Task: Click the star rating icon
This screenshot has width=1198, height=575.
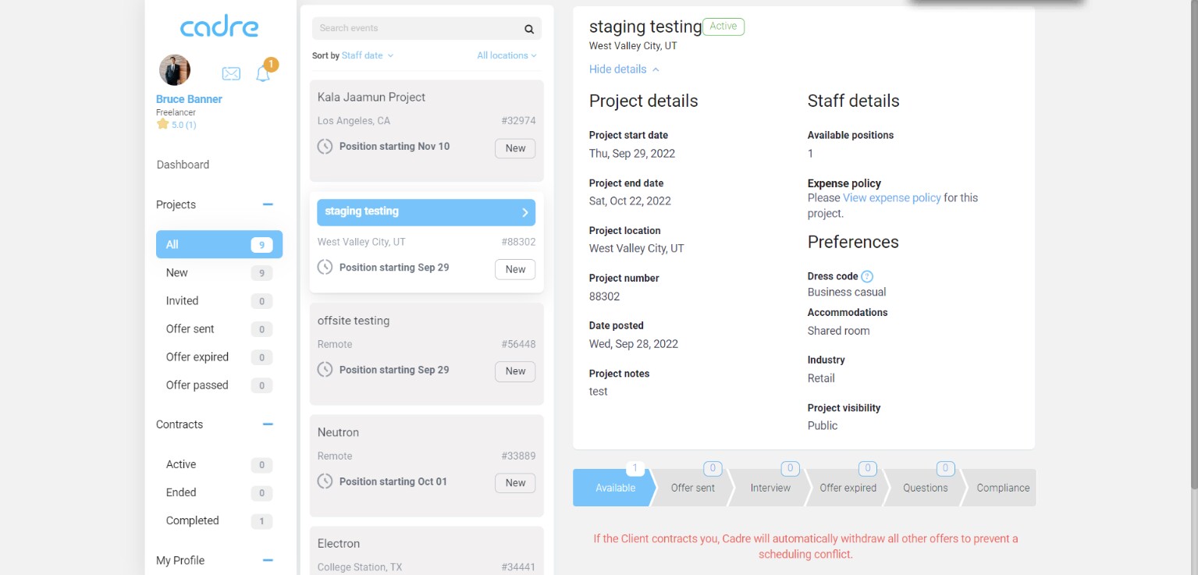Action: click(x=162, y=125)
